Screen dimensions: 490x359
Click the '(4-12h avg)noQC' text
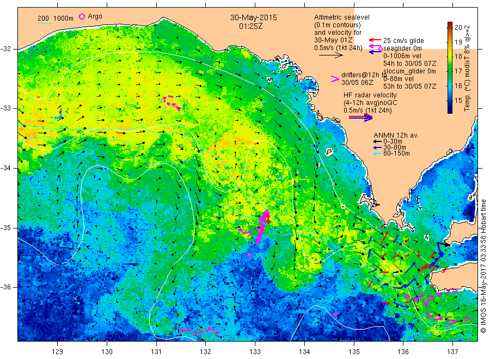tap(370, 103)
